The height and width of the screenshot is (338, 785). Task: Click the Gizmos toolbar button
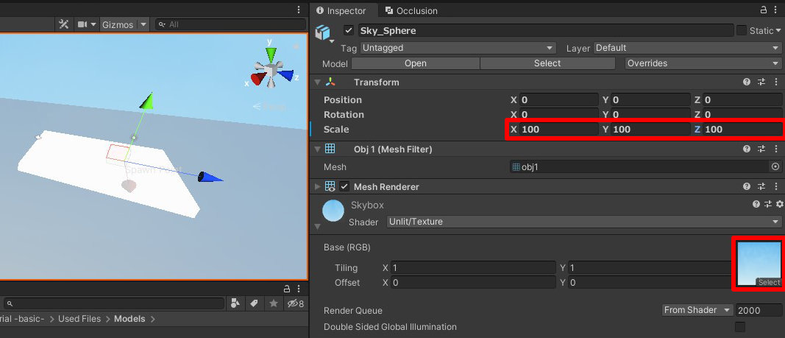pyautogui.click(x=118, y=24)
